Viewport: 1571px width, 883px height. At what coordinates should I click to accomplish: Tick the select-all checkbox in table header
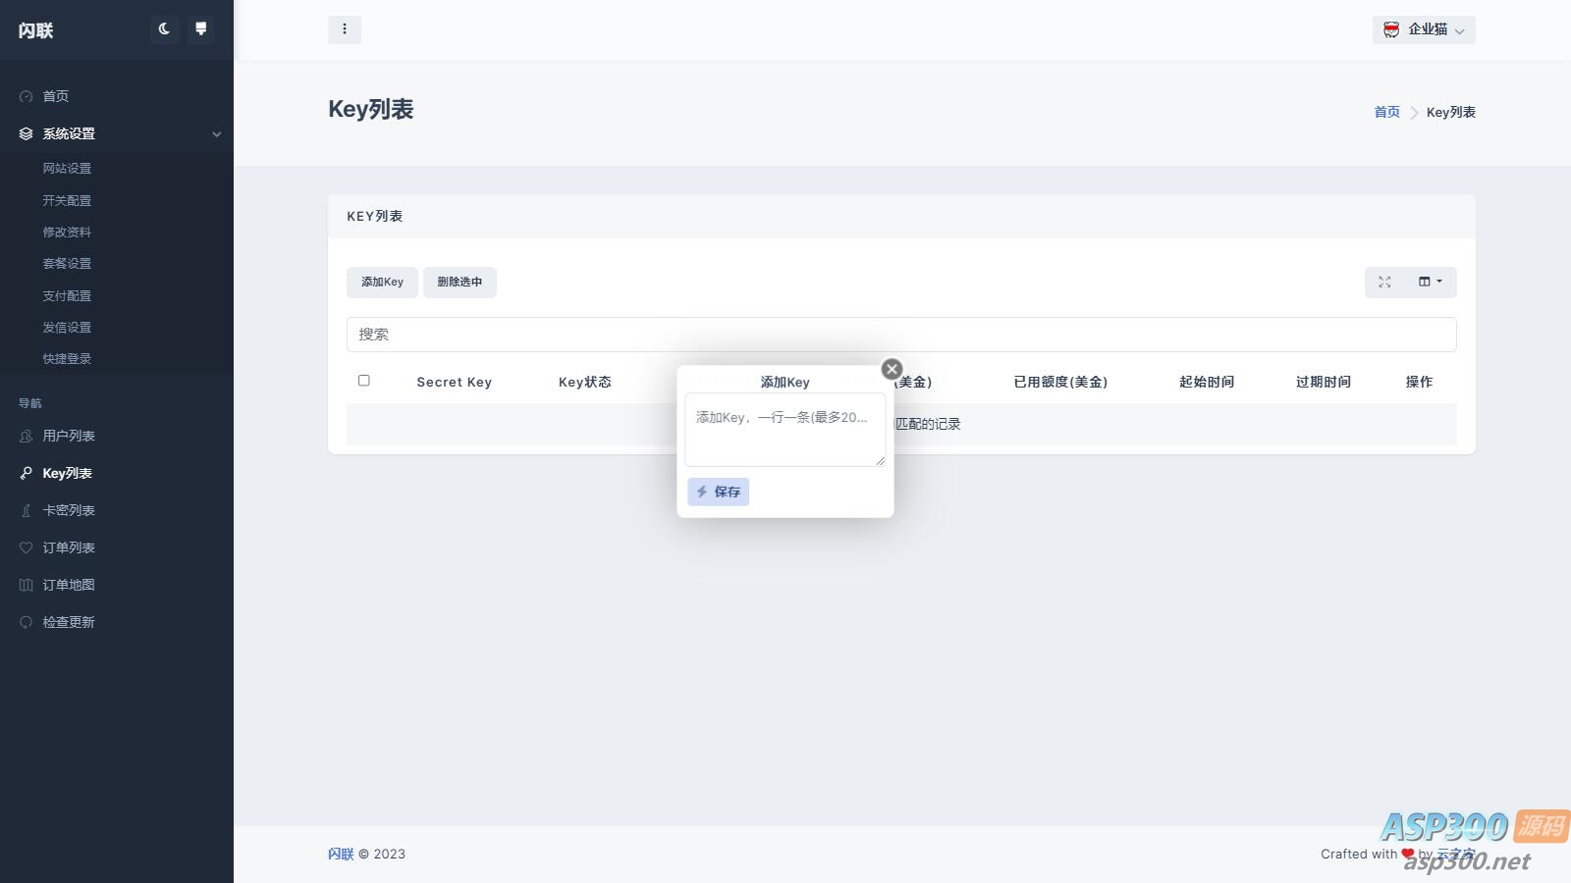364,381
